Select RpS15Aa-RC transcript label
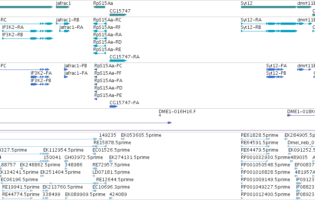This screenshot has height=200, width=315. click(107, 20)
